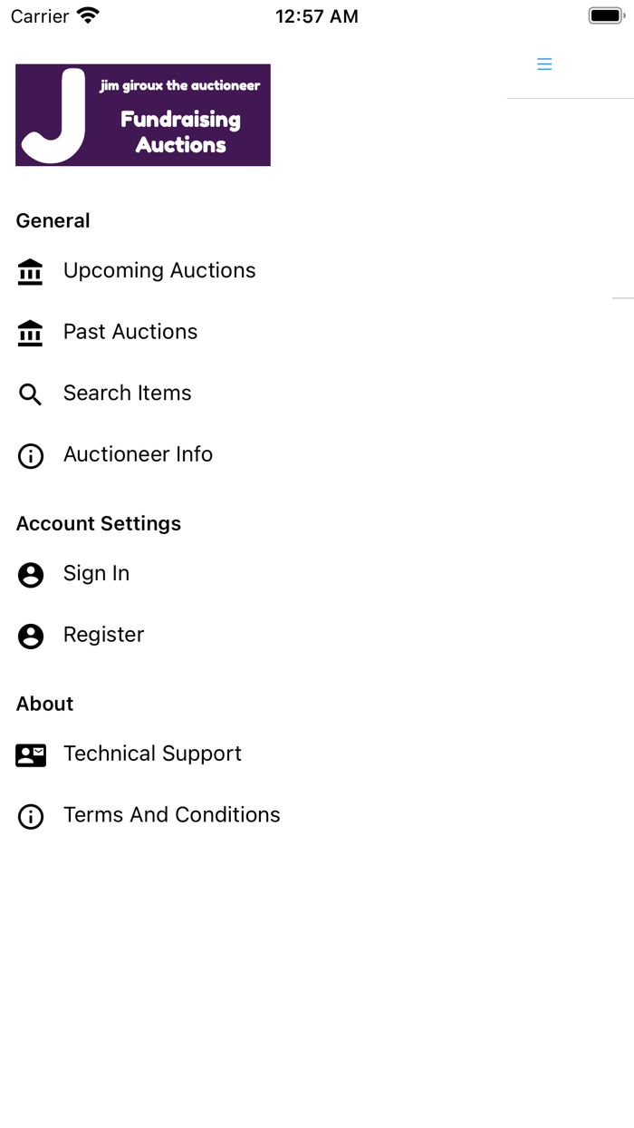Tap the info icon beside Auctioneer Info
Viewport: 634px width, 1128px height.
[x=30, y=455]
